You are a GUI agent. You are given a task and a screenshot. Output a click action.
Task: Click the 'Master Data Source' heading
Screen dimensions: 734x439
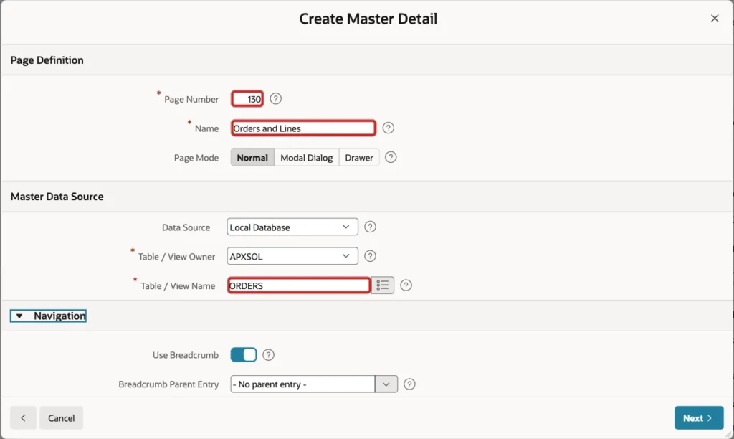click(57, 197)
